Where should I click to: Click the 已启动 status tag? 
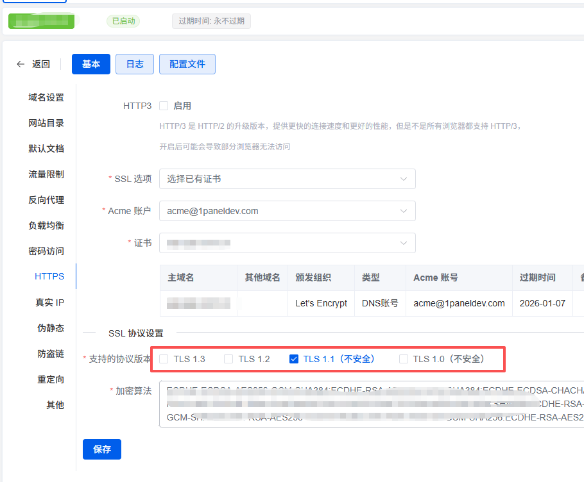tap(123, 21)
